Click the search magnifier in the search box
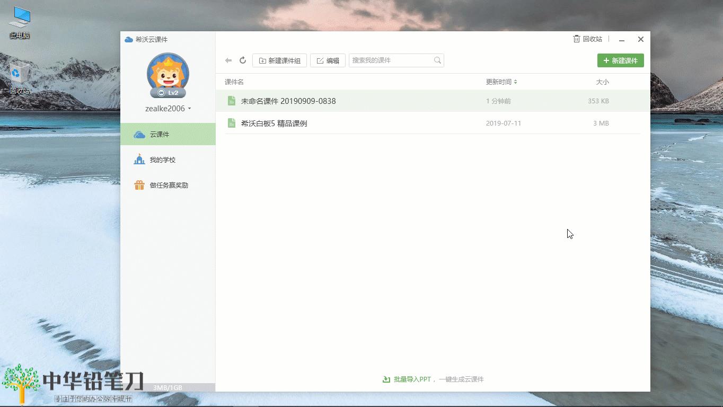The height and width of the screenshot is (407, 723). [x=437, y=60]
